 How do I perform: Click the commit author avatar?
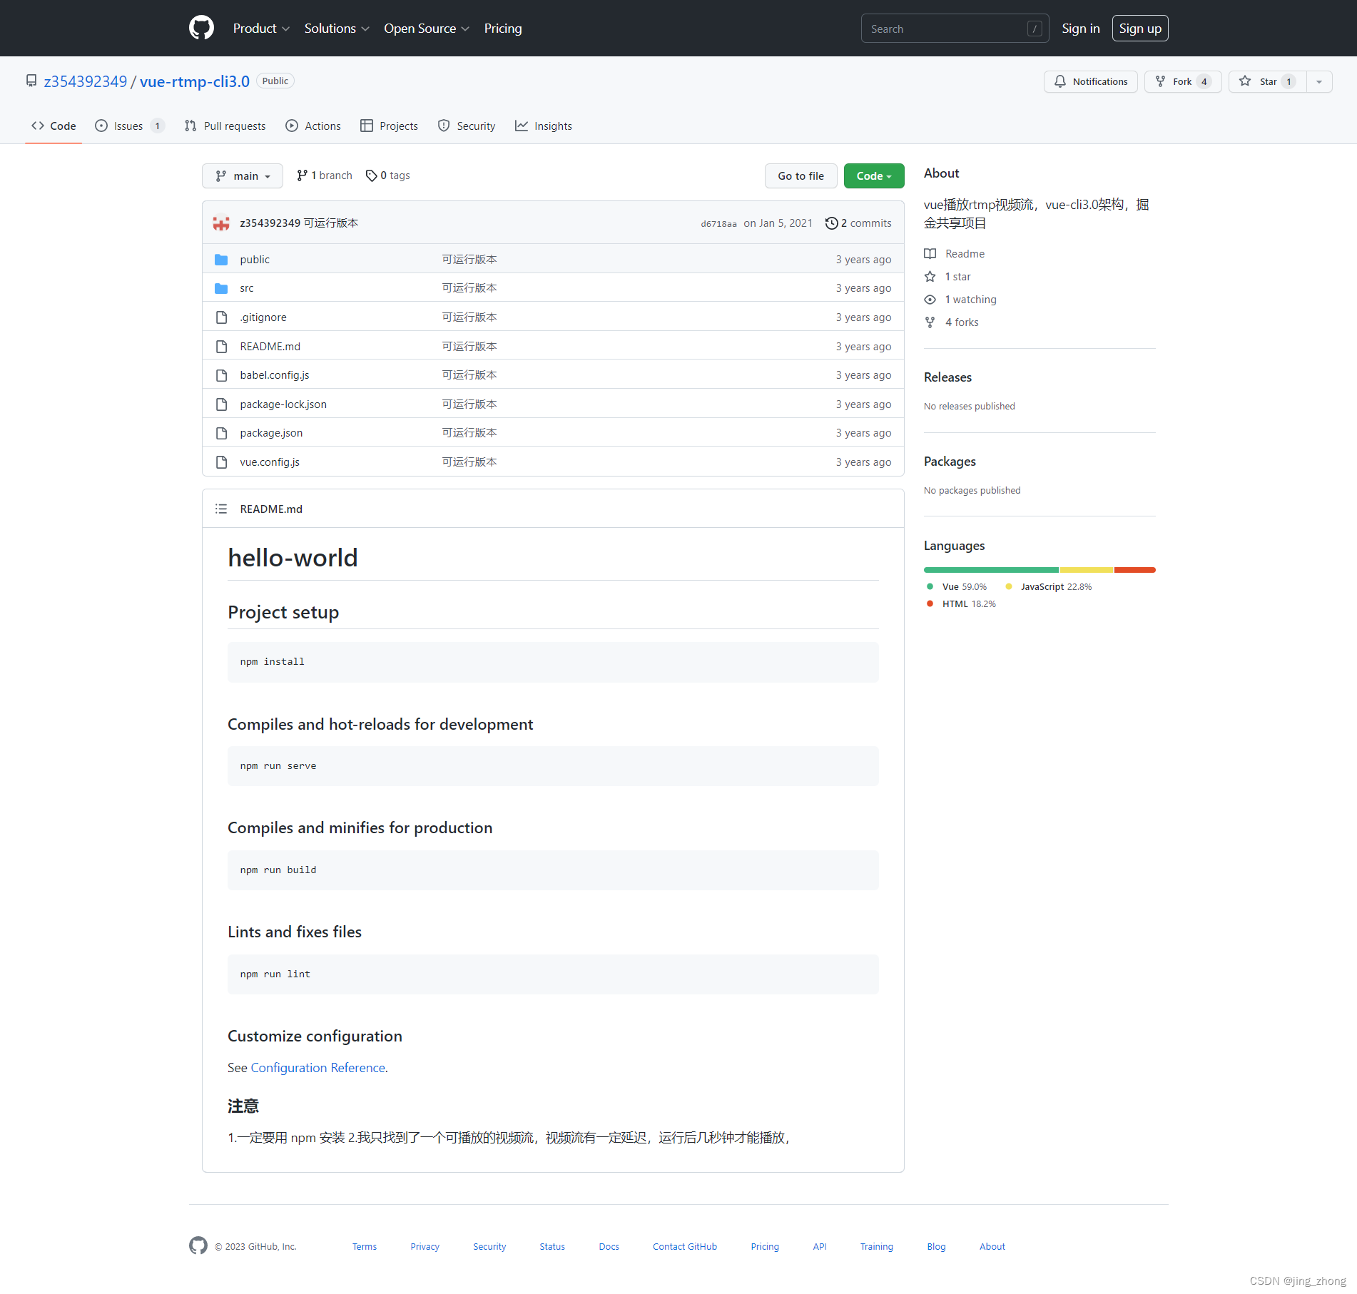221,223
